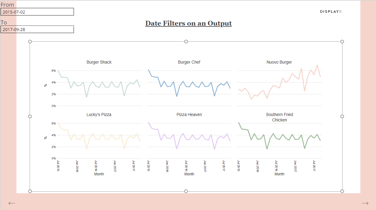This screenshot has height=210, width=376.
Task: Select the Burger Shack chart line
Action: [99, 84]
